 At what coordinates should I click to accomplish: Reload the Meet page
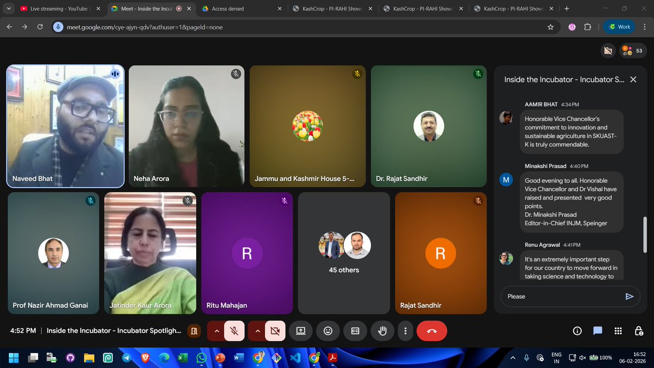(x=40, y=27)
